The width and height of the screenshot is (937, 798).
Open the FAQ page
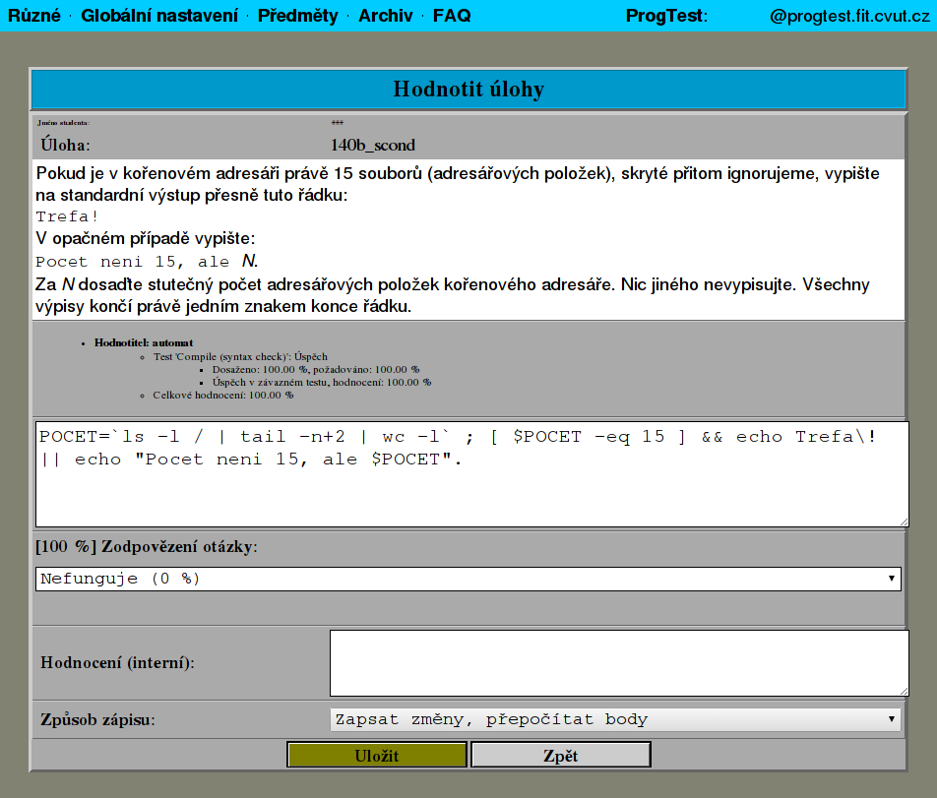[451, 16]
